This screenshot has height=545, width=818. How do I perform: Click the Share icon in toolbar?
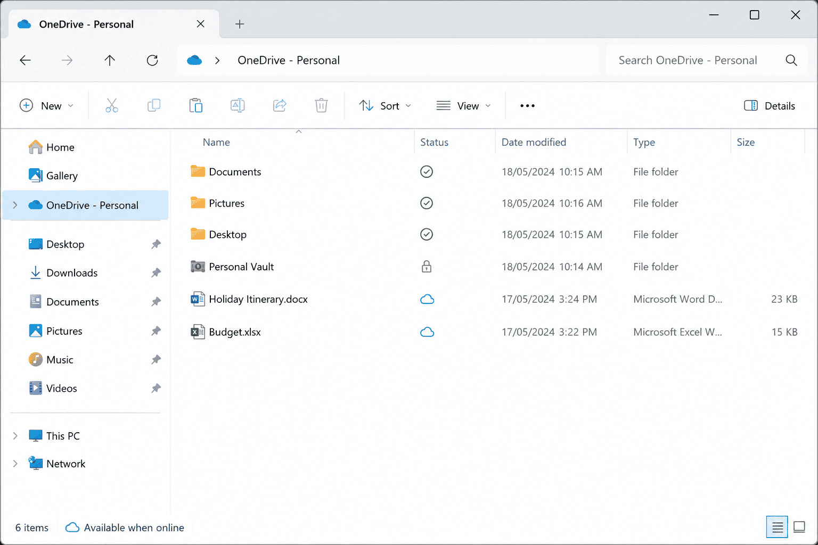point(280,105)
